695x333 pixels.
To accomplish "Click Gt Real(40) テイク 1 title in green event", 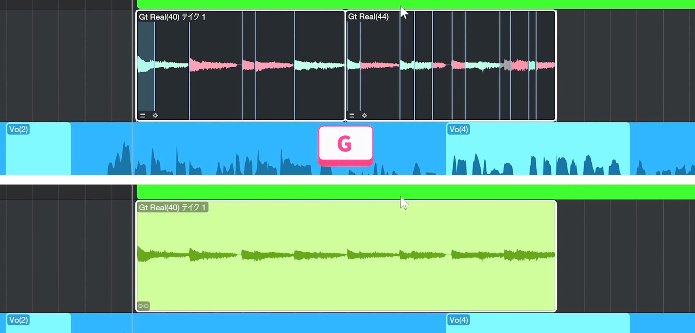I will [172, 207].
